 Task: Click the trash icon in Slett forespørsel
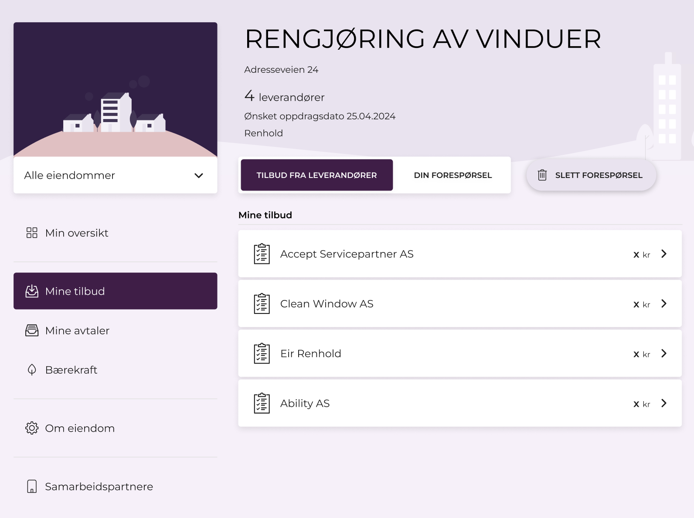click(542, 175)
